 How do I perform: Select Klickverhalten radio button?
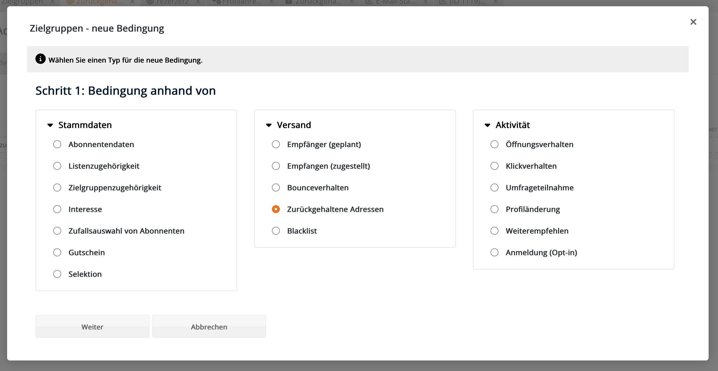point(495,166)
